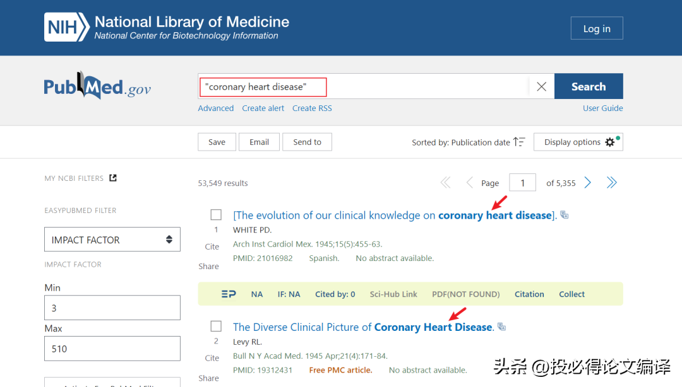Select checkbox for result 2
The height and width of the screenshot is (387, 682).
216,326
